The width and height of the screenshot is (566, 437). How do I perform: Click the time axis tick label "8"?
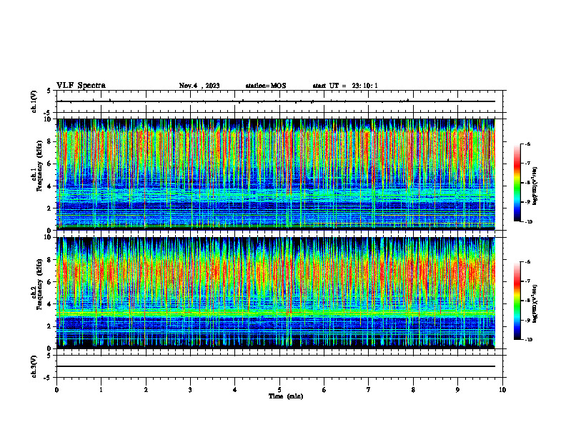pyautogui.click(x=413, y=390)
